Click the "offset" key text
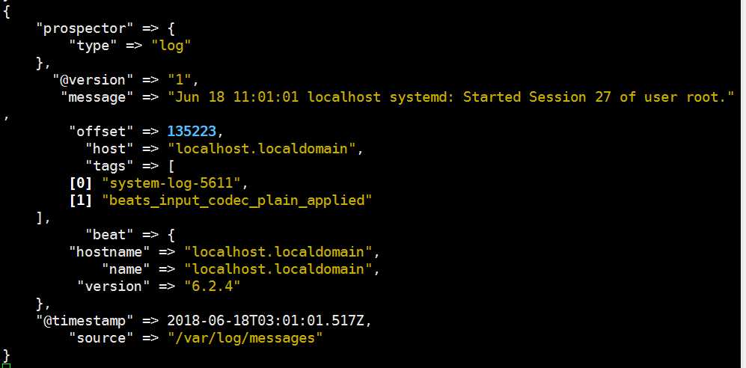The height and width of the screenshot is (368, 746). pos(101,131)
